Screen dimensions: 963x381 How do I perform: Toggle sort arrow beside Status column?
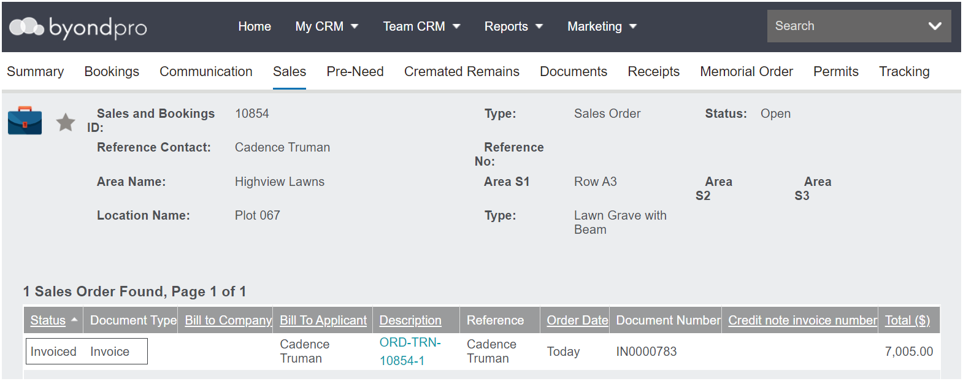click(74, 320)
